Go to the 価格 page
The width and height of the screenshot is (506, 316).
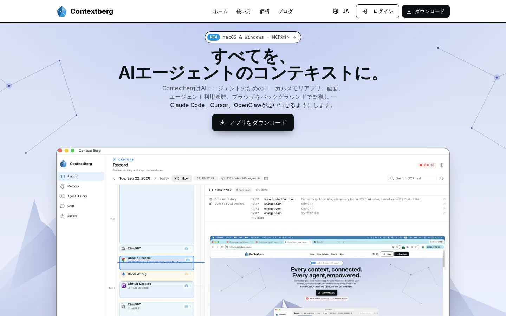coord(264,11)
